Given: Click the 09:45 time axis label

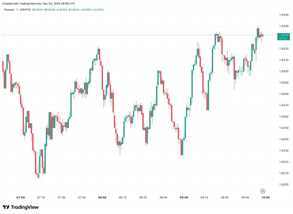Looking at the screenshot, I should coord(245,197).
